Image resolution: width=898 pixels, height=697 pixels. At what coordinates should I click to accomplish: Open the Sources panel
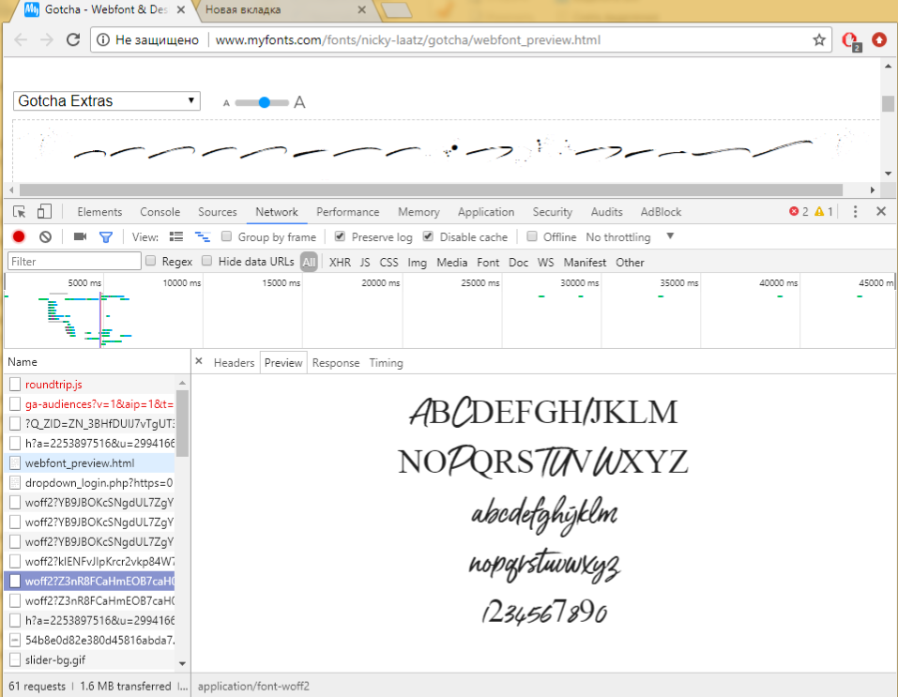coord(218,212)
